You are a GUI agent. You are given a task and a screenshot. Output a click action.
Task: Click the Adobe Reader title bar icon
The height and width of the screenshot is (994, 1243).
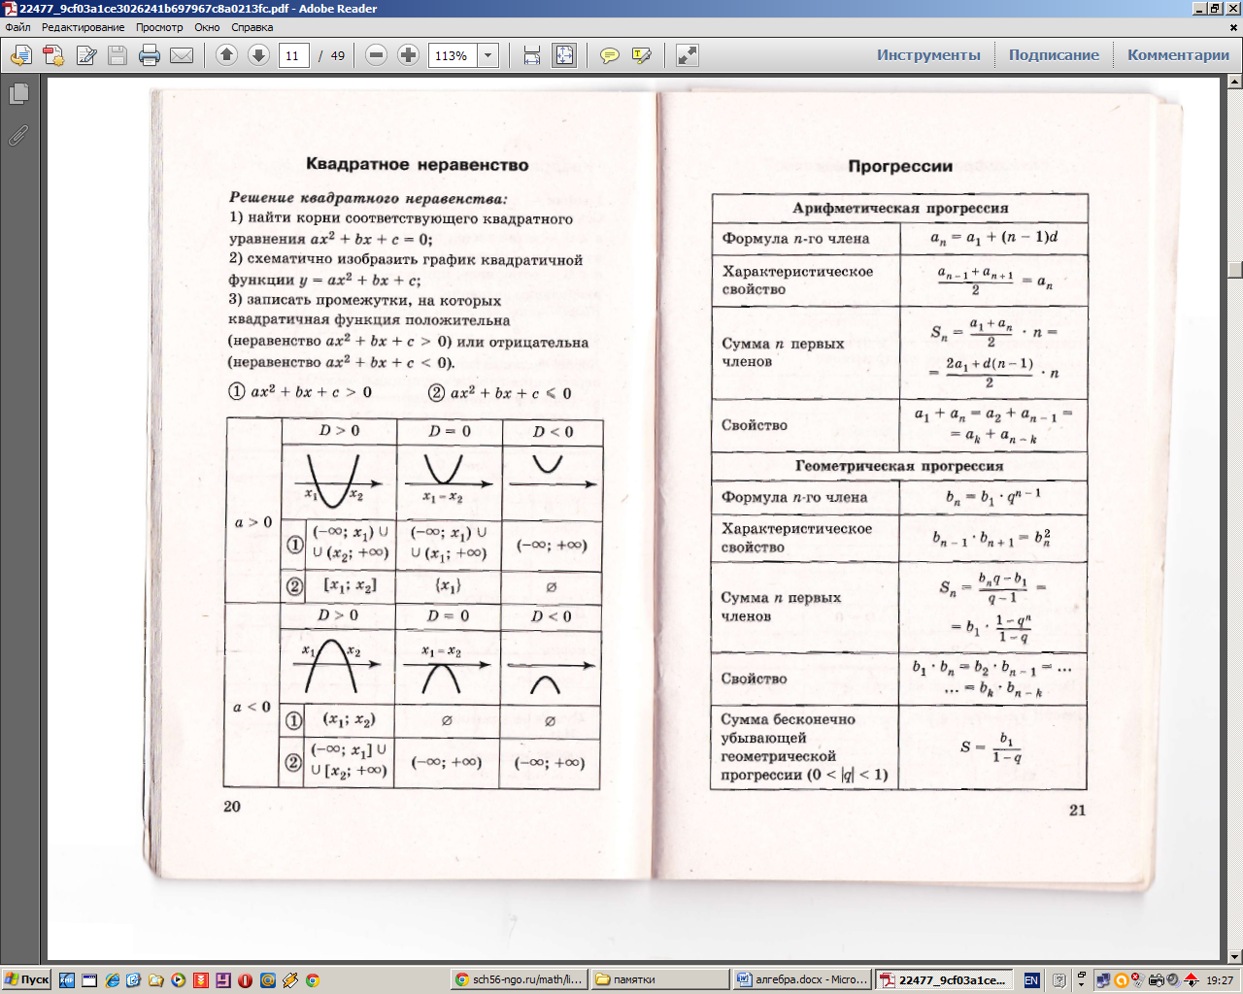pos(9,9)
